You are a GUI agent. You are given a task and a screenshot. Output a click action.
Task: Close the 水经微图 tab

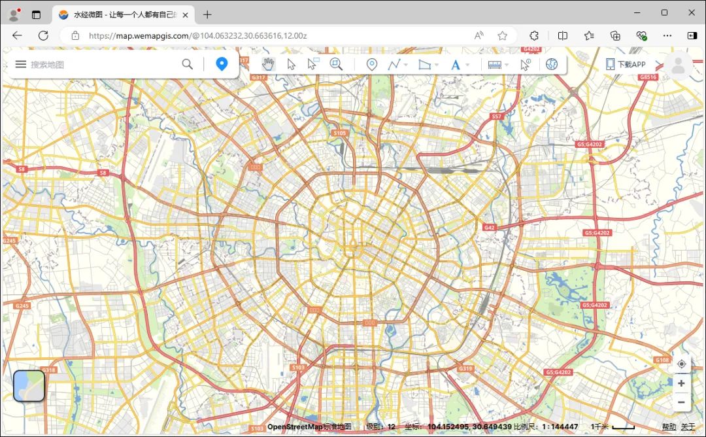[186, 15]
